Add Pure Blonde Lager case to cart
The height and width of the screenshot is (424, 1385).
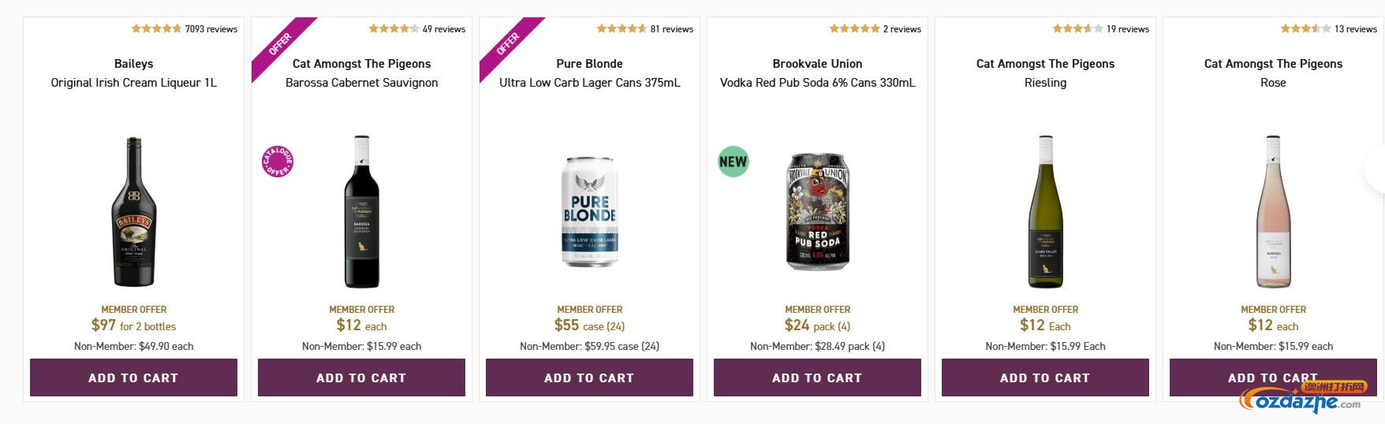click(x=589, y=378)
